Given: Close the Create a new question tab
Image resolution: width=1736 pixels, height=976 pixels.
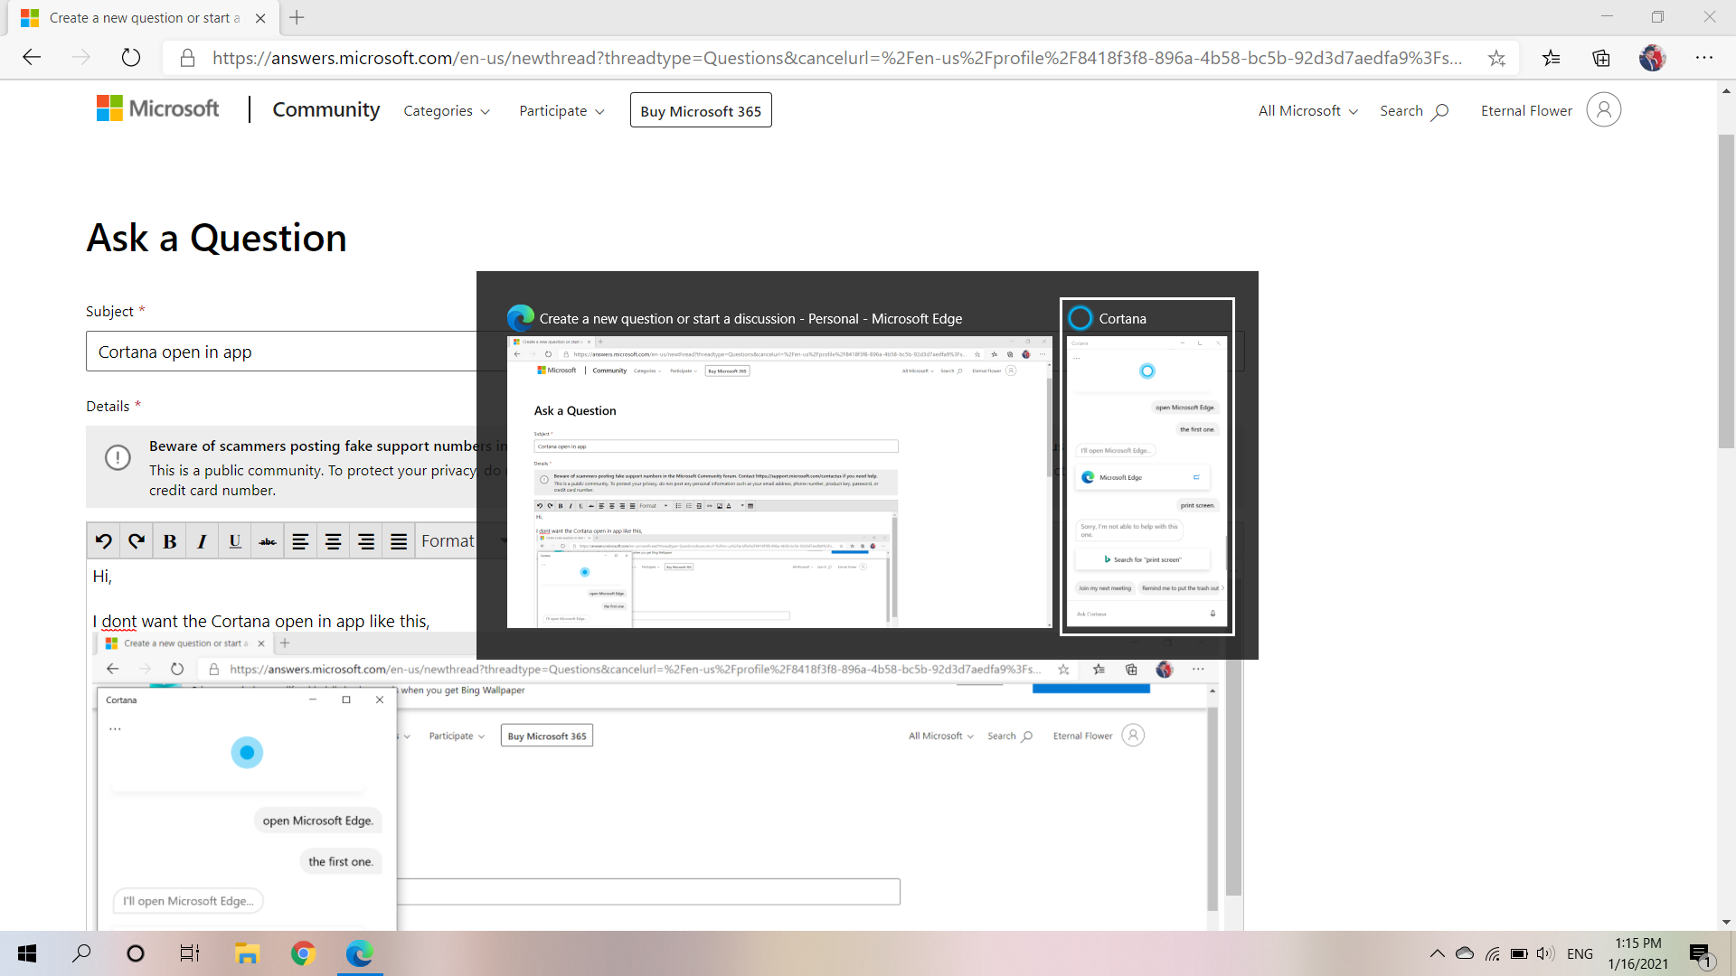Looking at the screenshot, I should point(260,18).
